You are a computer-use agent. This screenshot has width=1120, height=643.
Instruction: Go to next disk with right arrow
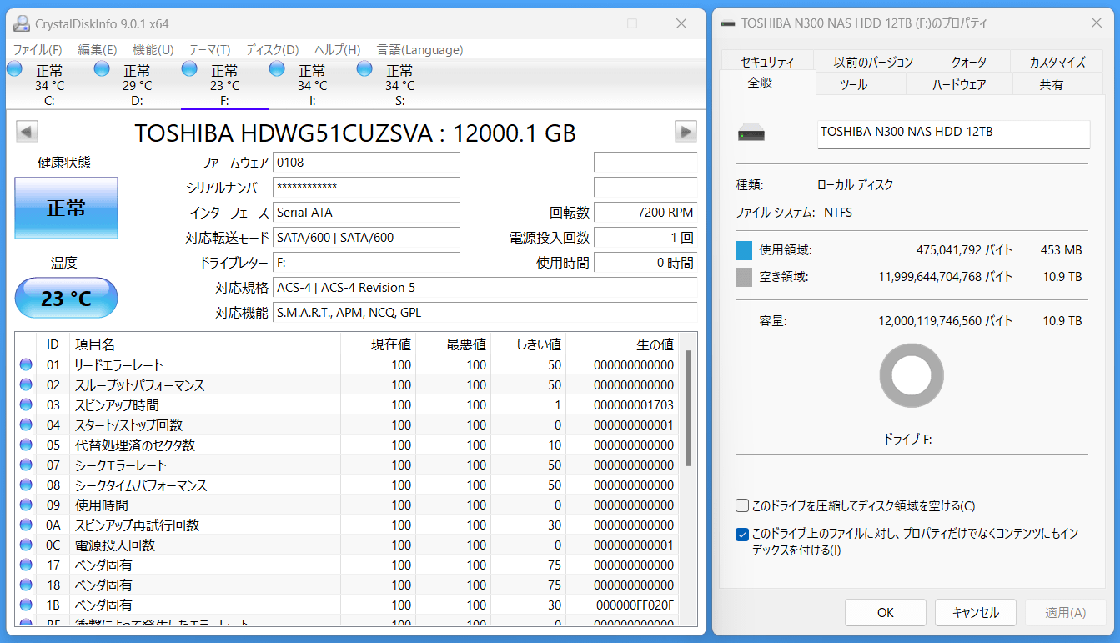(x=686, y=132)
